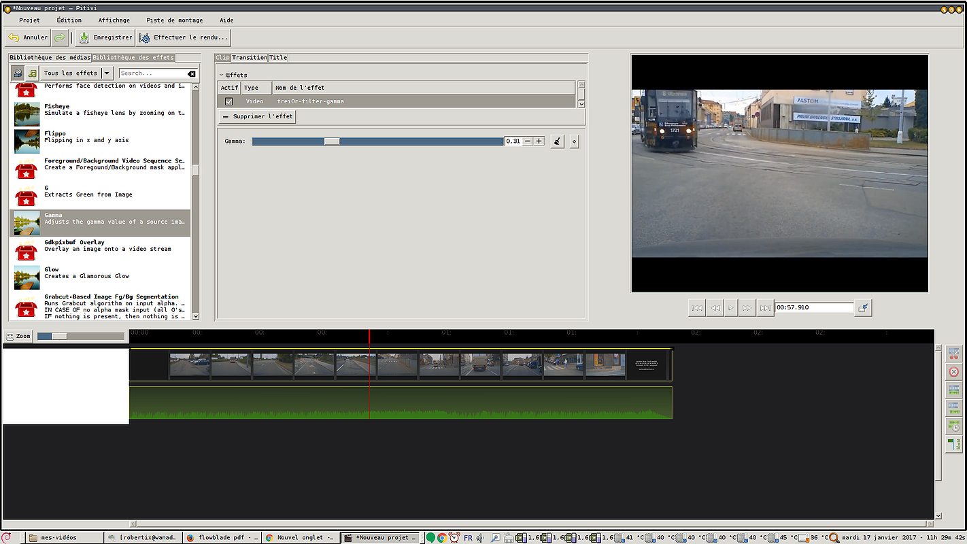Step forward one second in the viewer

pos(747,308)
